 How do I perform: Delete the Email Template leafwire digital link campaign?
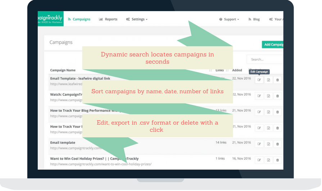click(x=277, y=80)
